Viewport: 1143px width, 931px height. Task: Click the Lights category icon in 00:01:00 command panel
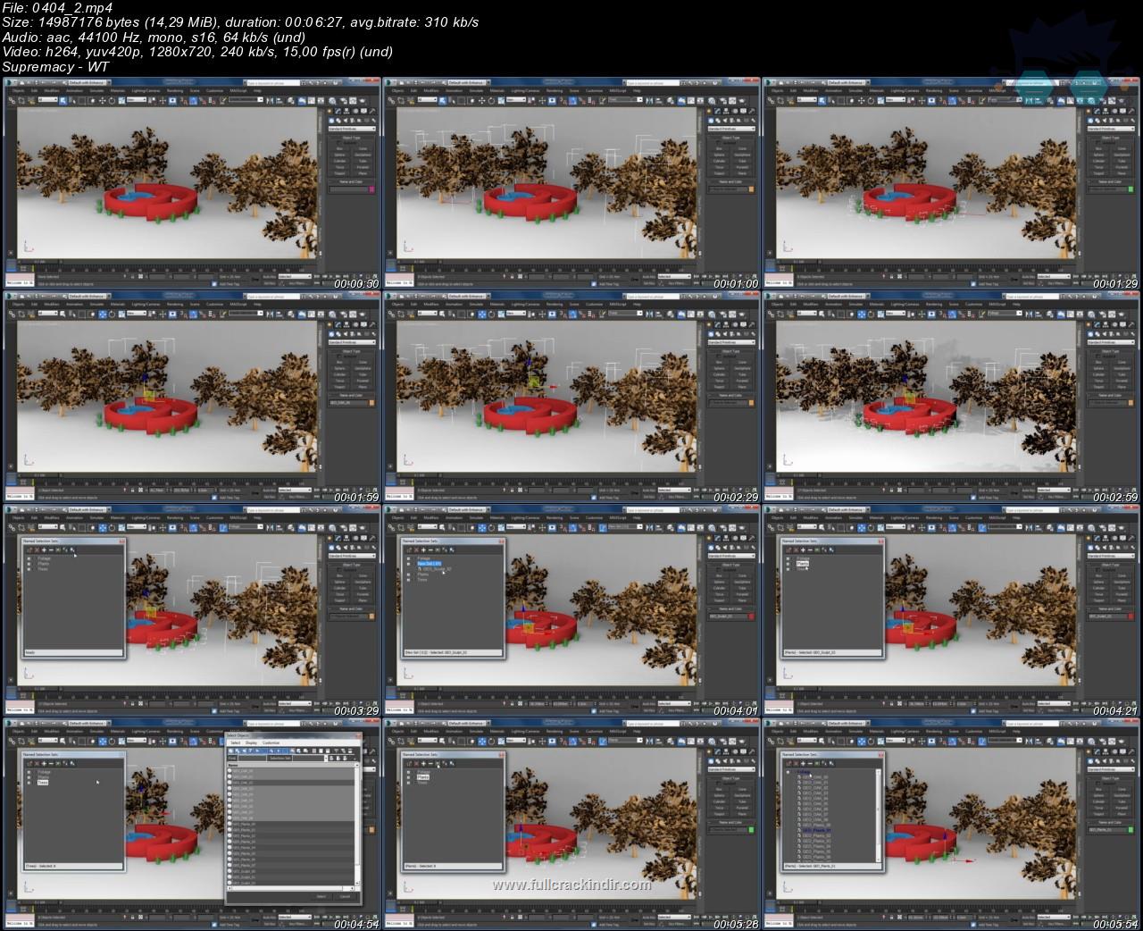(x=725, y=121)
